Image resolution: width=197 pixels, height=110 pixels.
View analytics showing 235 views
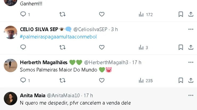coord(146,80)
